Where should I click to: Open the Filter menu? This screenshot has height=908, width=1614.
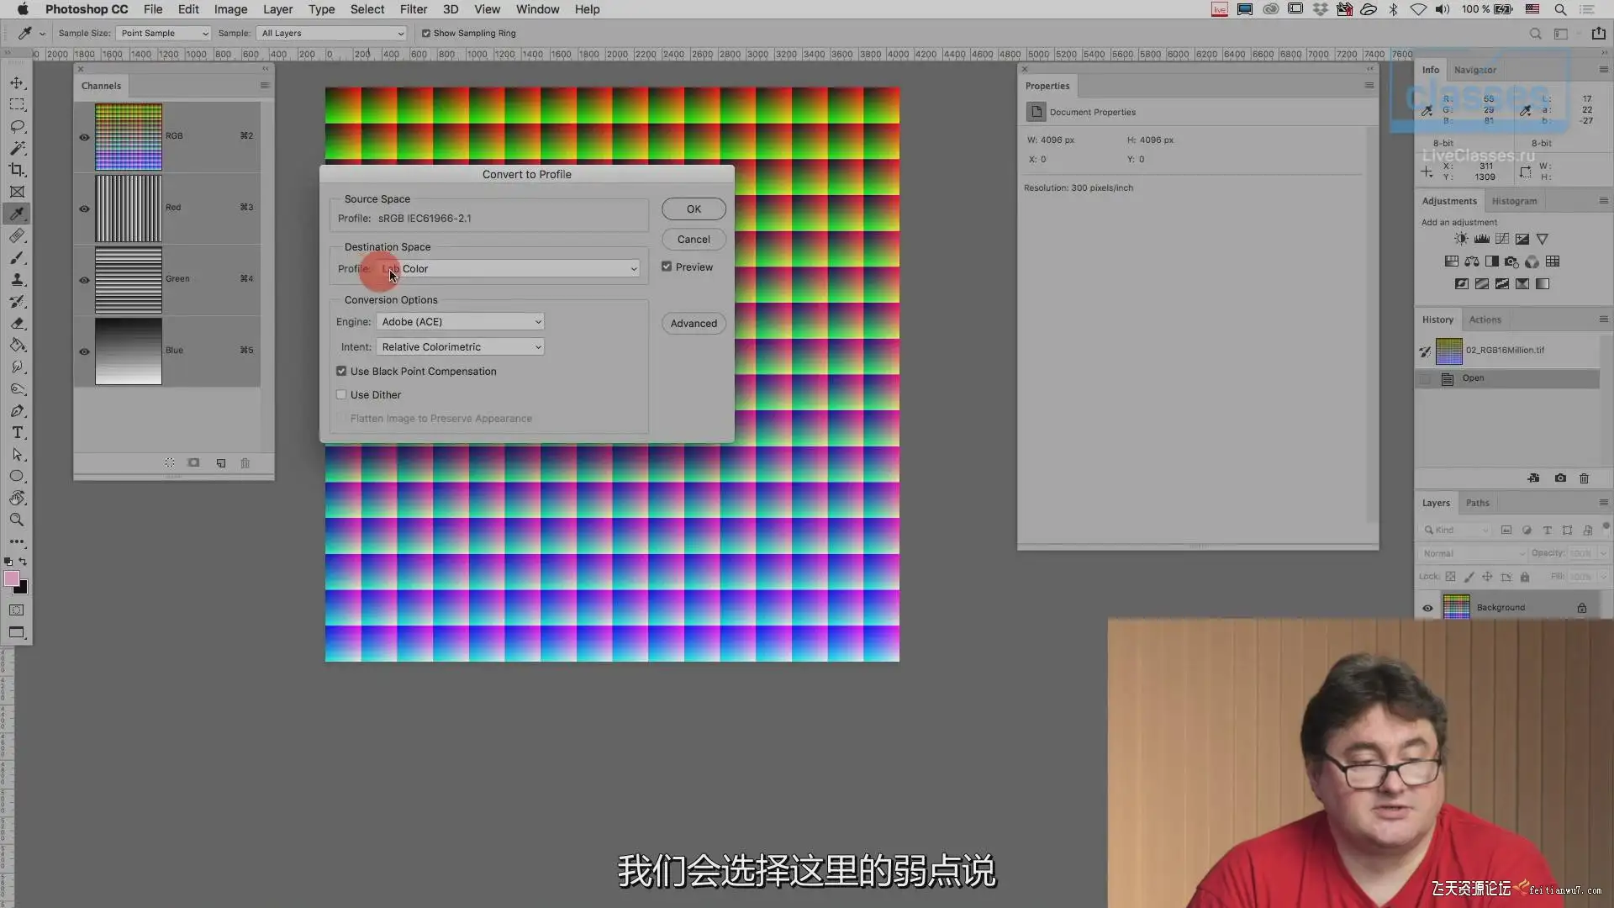click(413, 9)
